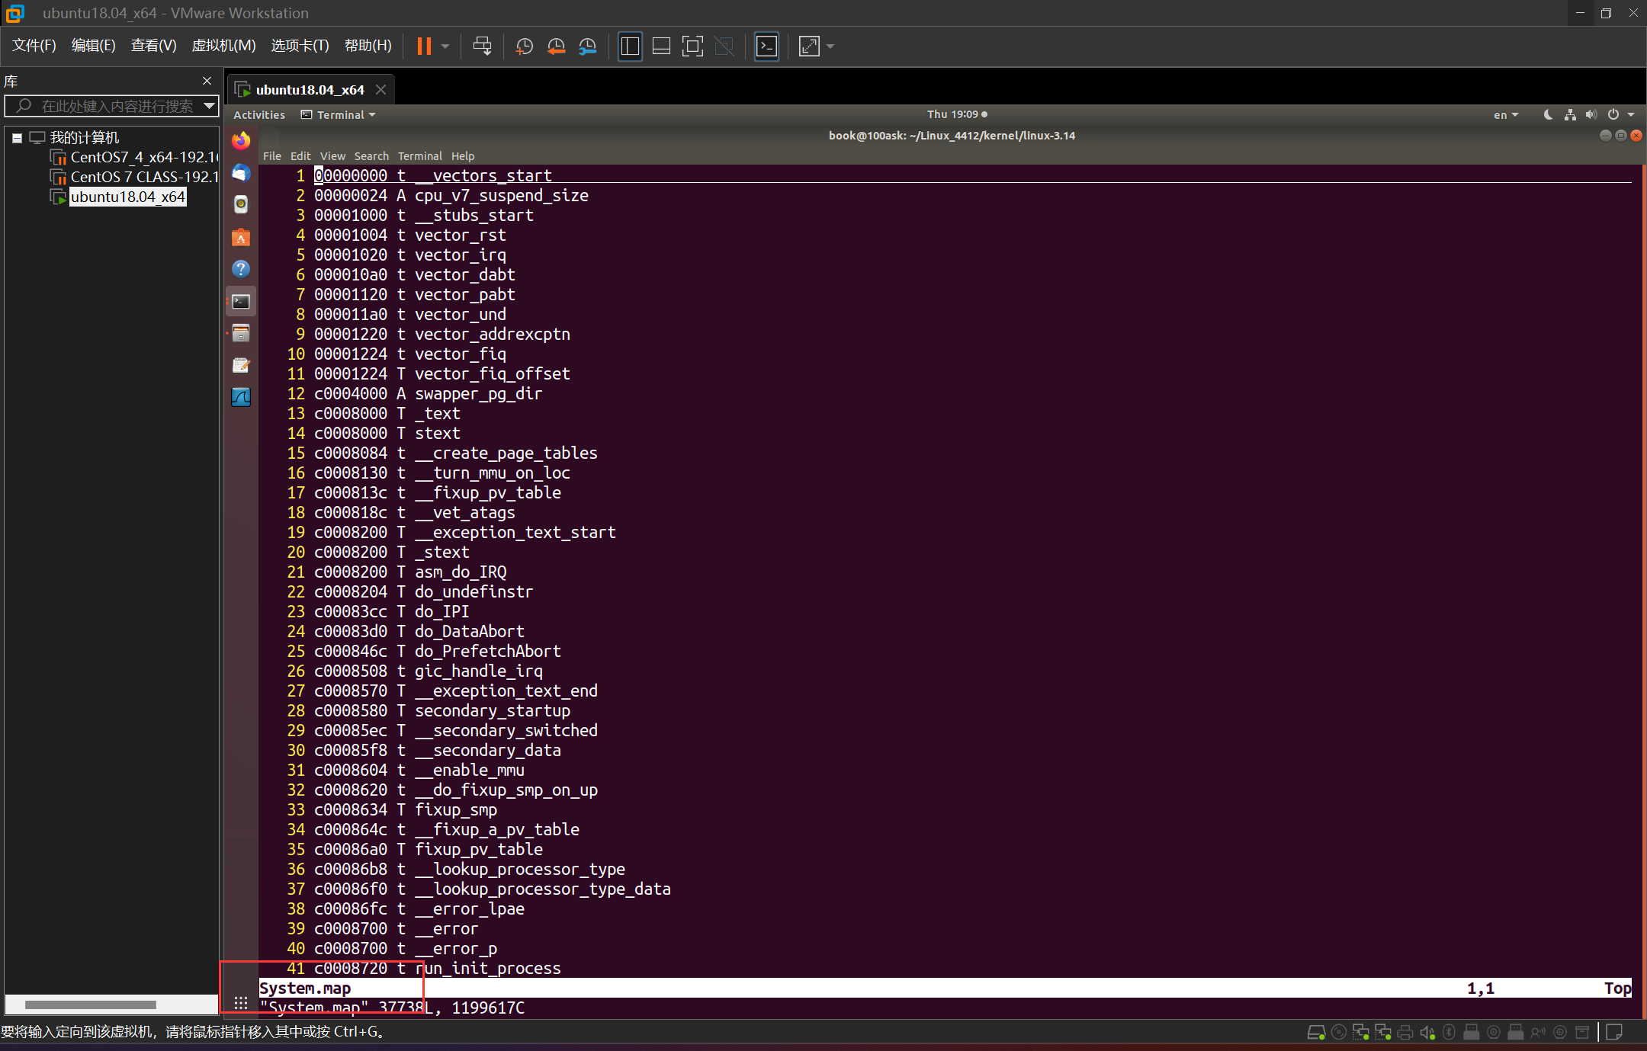The height and width of the screenshot is (1051, 1647).
Task: Click Send Ctrl+Alt+Del toolbar icon
Action: pyautogui.click(x=482, y=46)
